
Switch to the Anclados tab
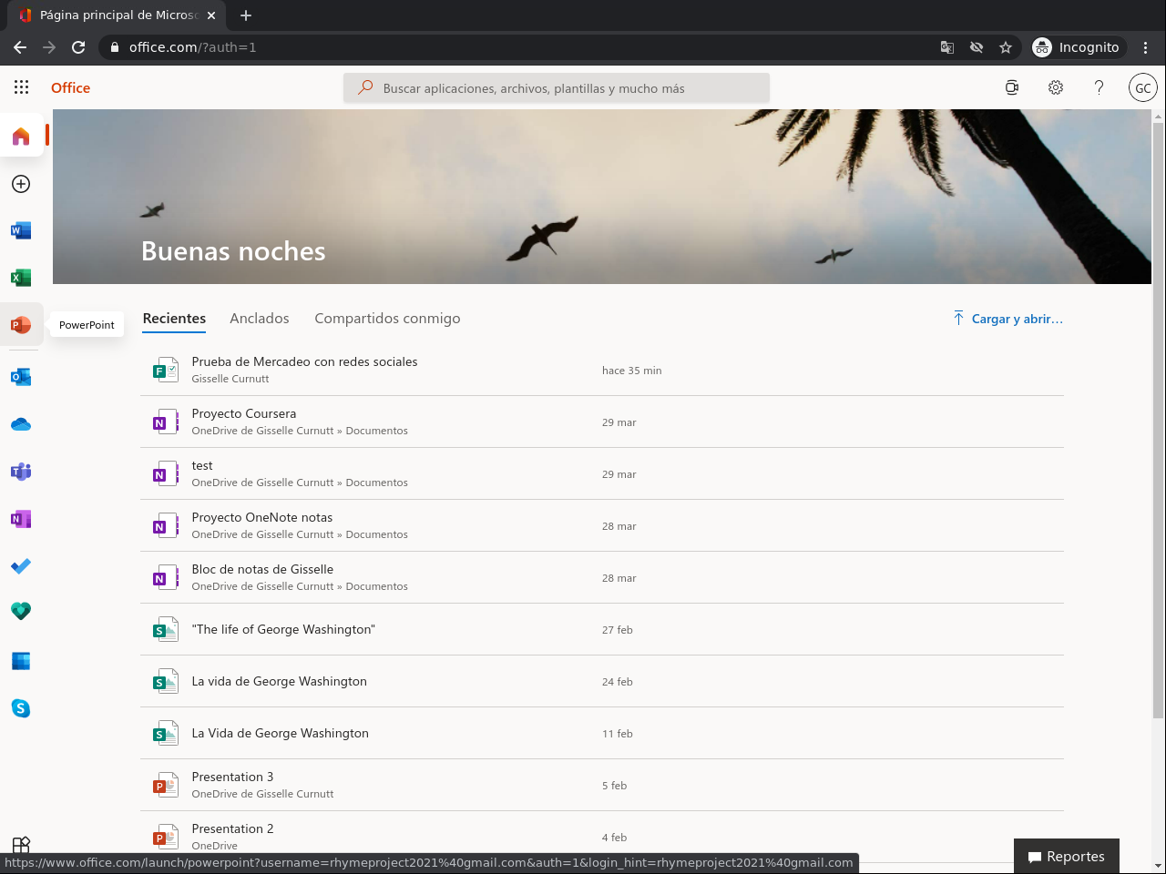click(260, 319)
